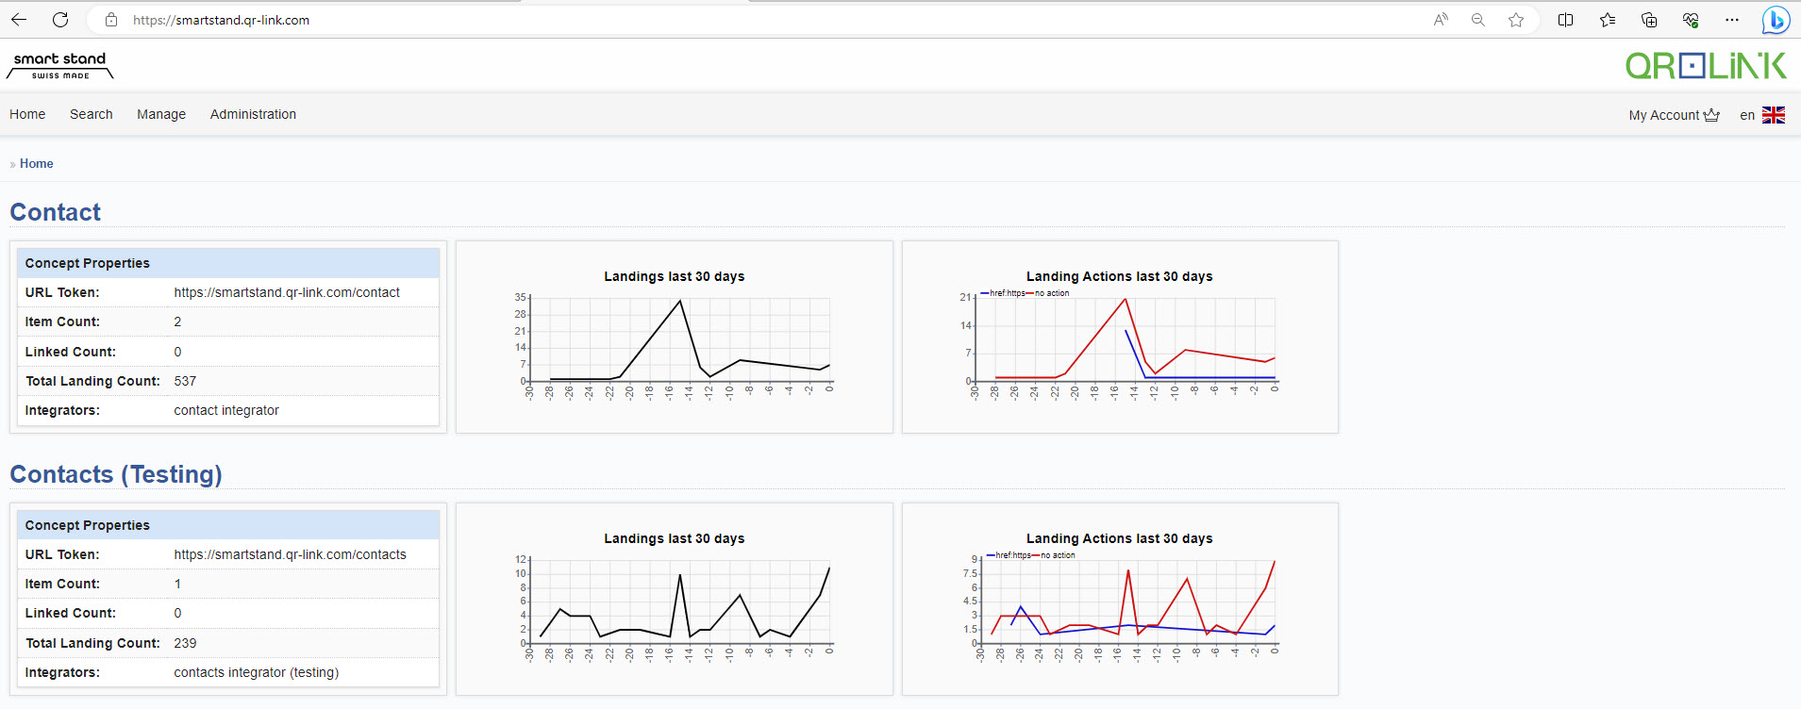The image size is (1801, 709).
Task: Click the smart stand logo
Action: click(60, 65)
